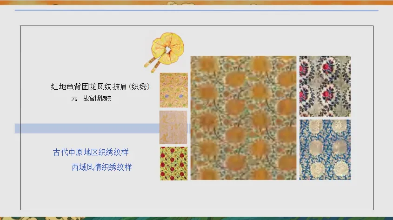Click the caption 元 故宫博物院
This screenshot has width=393, height=220.
[91, 98]
